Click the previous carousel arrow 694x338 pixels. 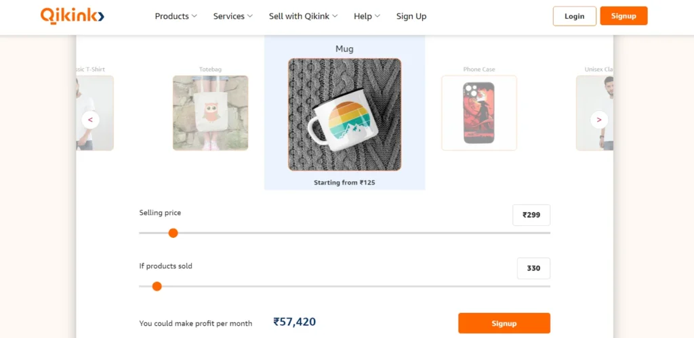(x=90, y=120)
